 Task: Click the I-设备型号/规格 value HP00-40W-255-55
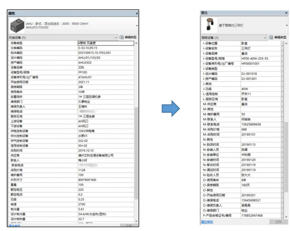pos(255,58)
